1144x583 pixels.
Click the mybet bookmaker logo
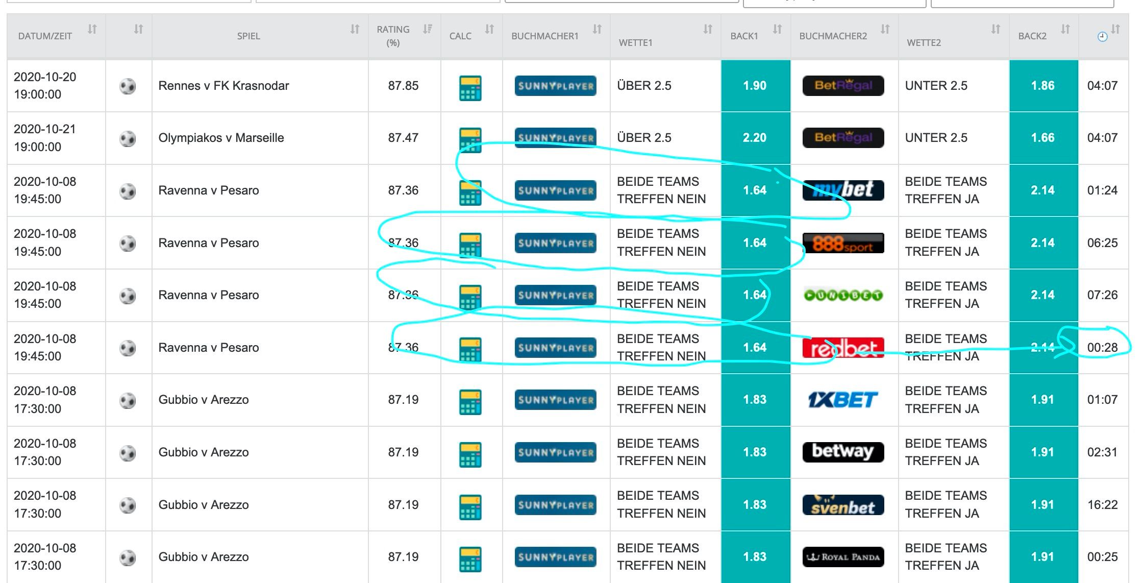pos(843,190)
